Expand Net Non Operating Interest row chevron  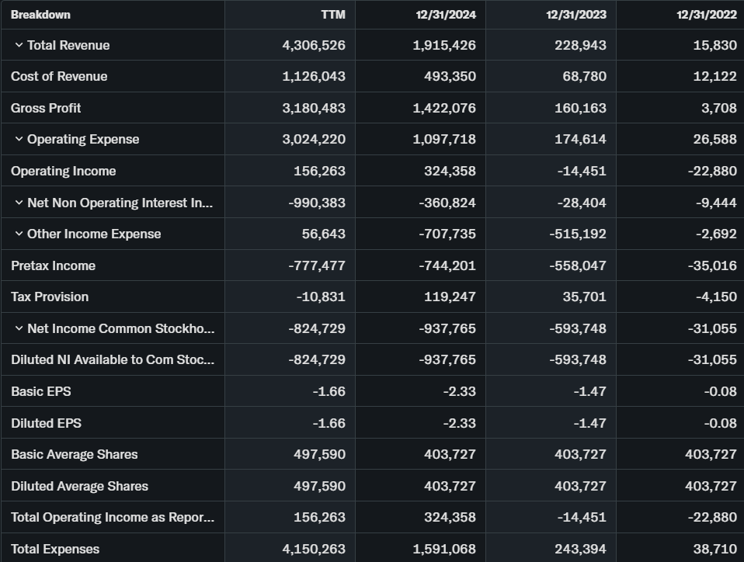19,203
